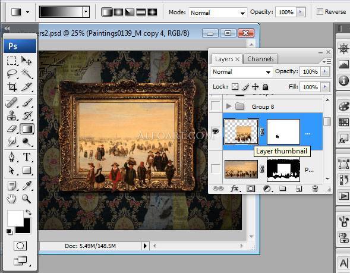Toggle Quick Mask mode

point(20,246)
